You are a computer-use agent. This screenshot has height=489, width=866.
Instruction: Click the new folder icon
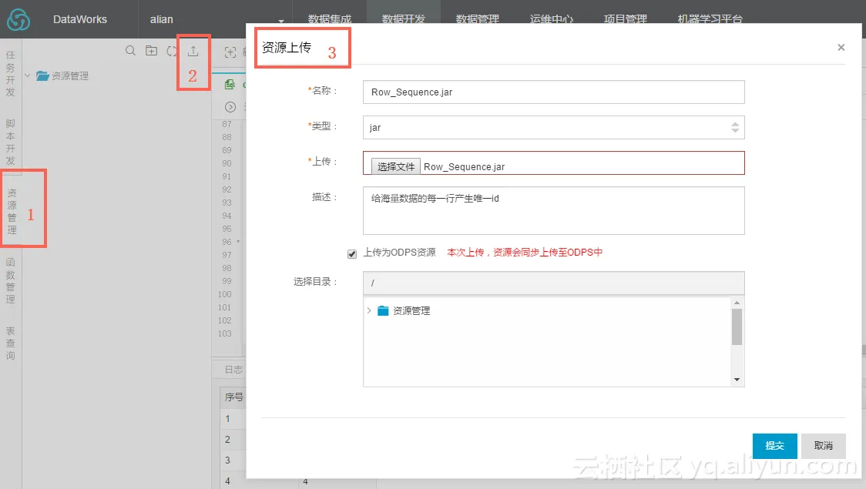pyautogui.click(x=151, y=51)
